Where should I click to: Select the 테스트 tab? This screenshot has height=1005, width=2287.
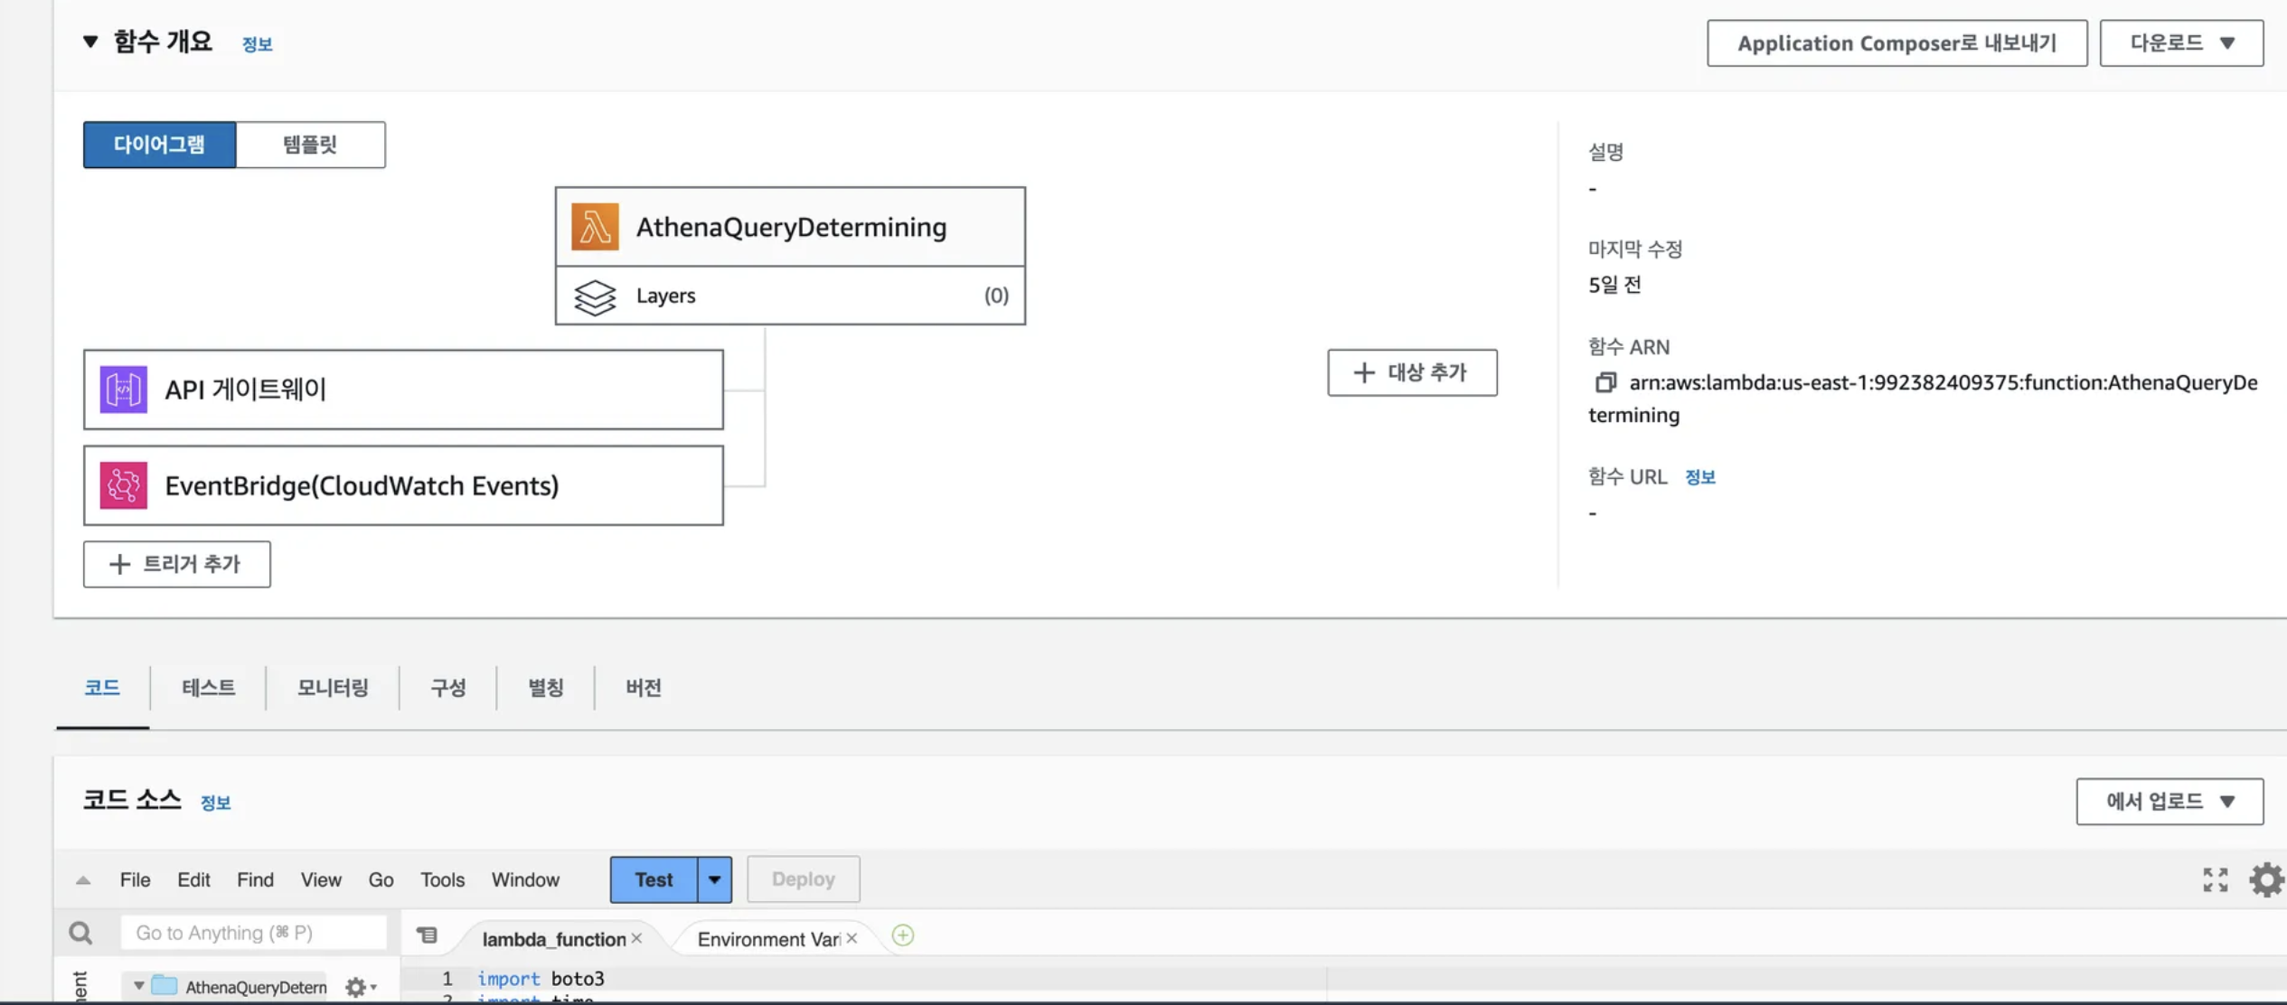(x=208, y=688)
